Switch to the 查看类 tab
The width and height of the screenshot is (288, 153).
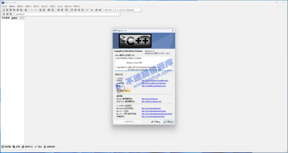coord(14,18)
